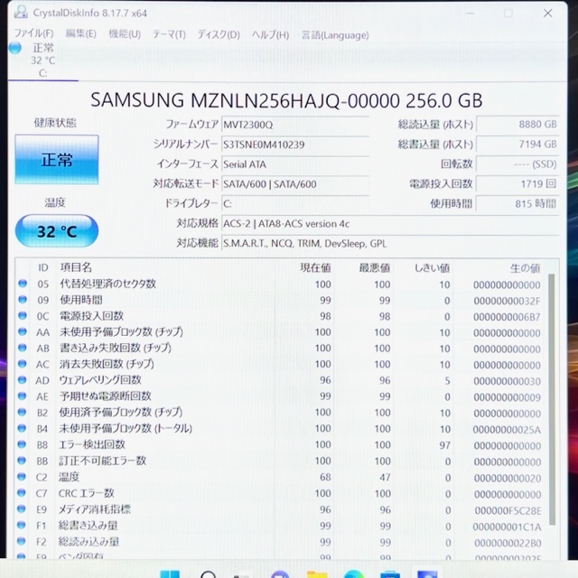Click the interface field Serial ATA
This screenshot has width=578, height=578.
coord(295,164)
